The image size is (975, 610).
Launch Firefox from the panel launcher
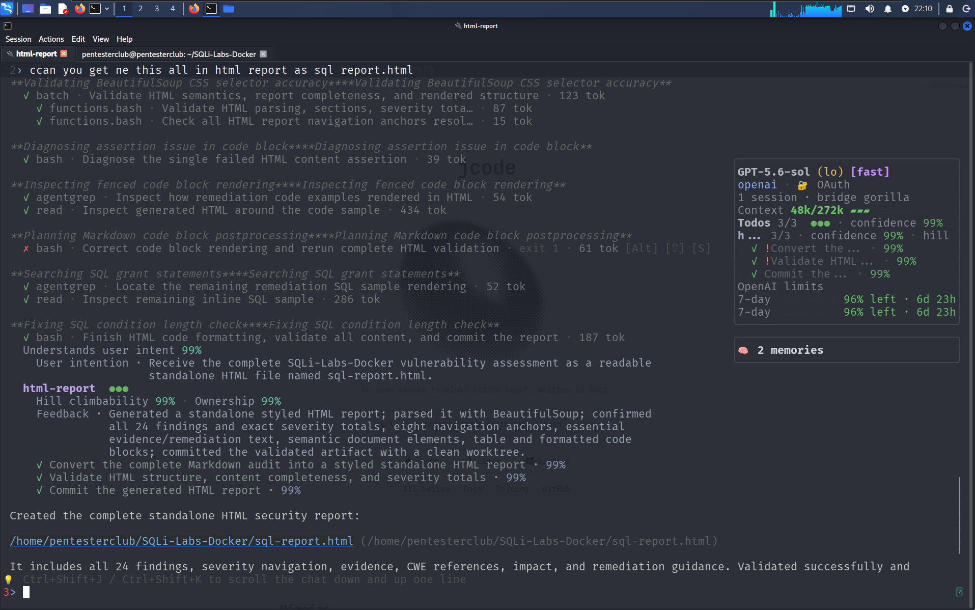pos(80,9)
